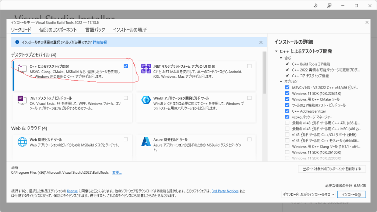The height and width of the screenshot is (212, 377).
Task: Open the license link
Action: tap(72, 191)
